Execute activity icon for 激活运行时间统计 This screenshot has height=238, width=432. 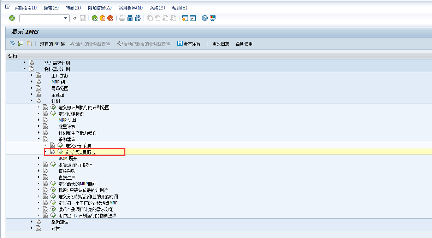pyautogui.click(x=53, y=164)
